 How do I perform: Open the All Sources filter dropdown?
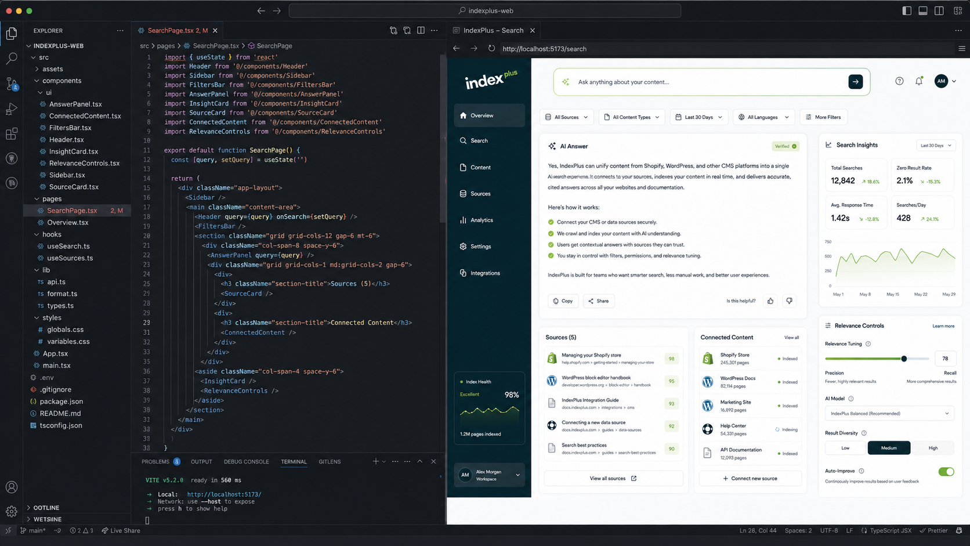click(x=567, y=117)
